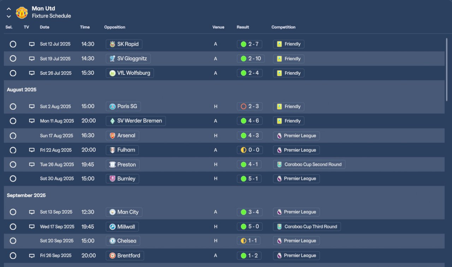Screen dimensions: 452x267
Task: Click the down chevron beside Man Utd
Action: 9,16
